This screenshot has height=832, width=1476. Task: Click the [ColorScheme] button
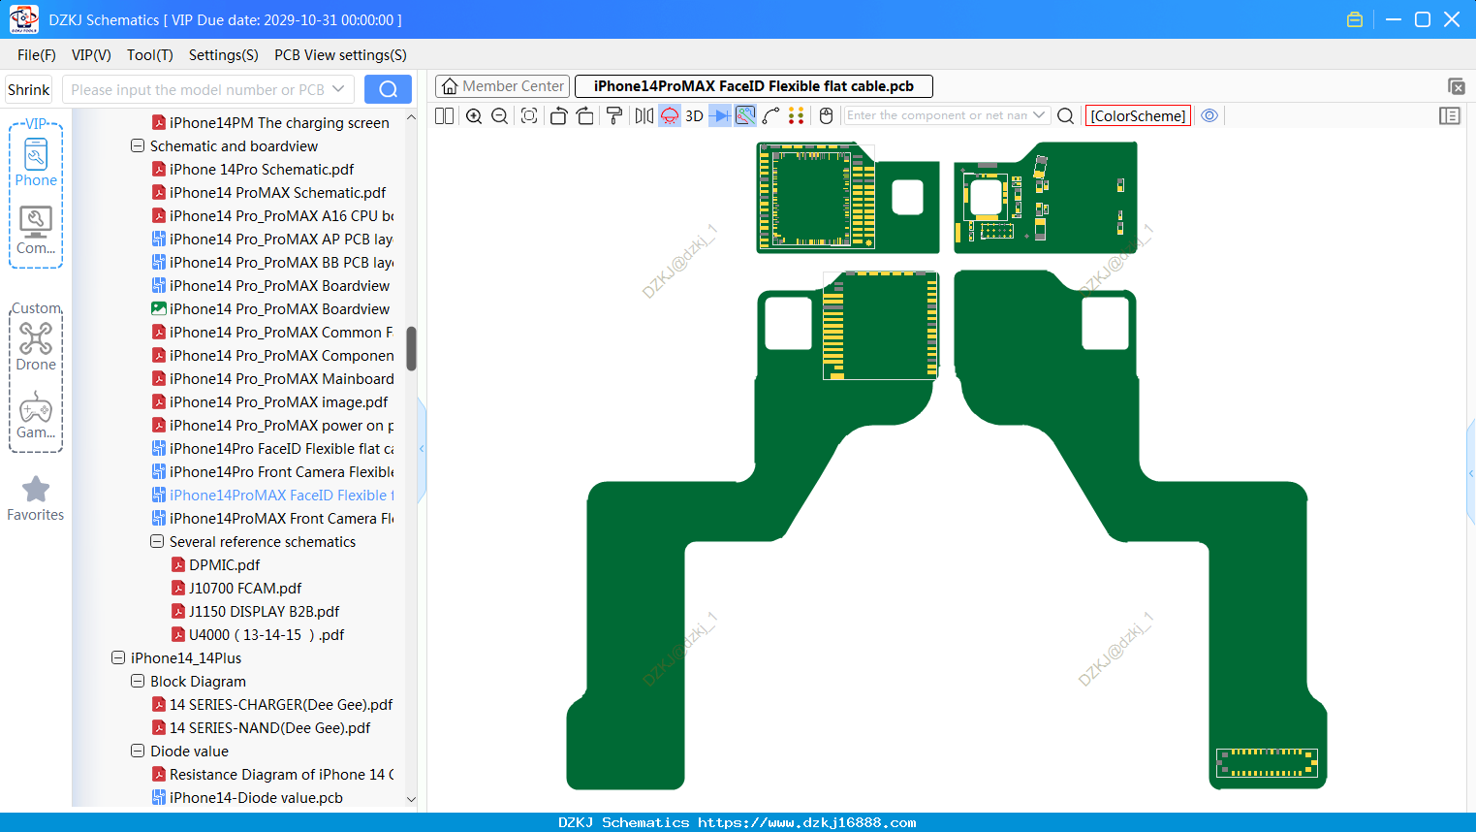1138,115
